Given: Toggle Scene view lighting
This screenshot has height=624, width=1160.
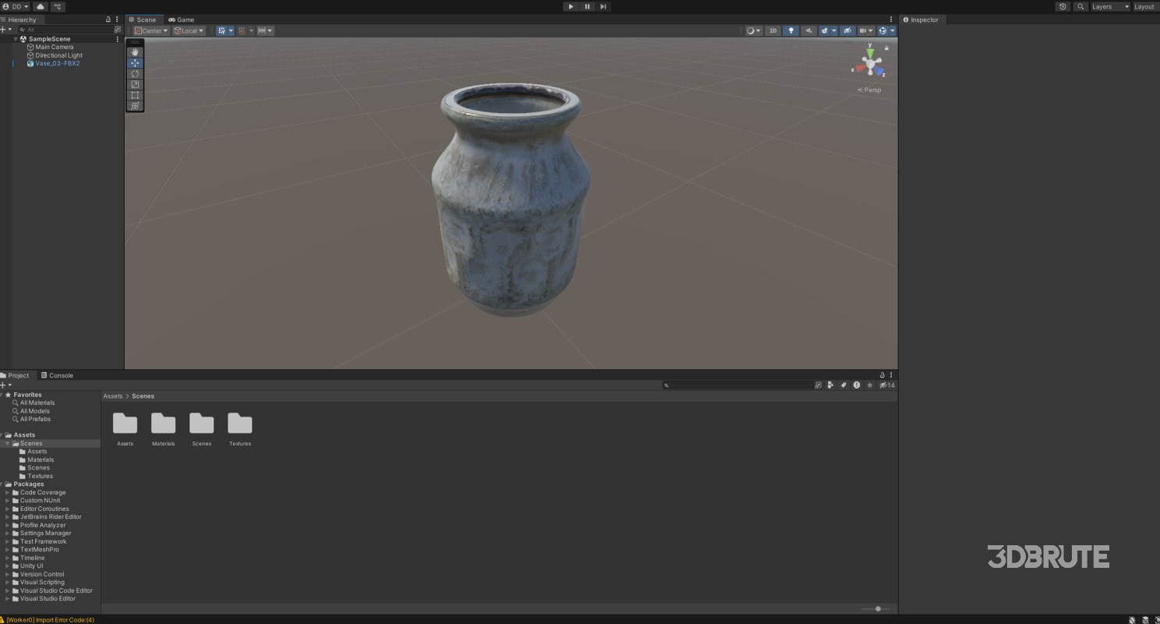Looking at the screenshot, I should click(x=791, y=30).
